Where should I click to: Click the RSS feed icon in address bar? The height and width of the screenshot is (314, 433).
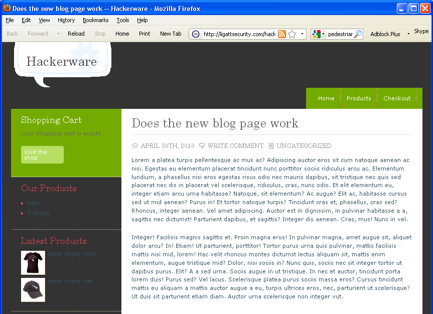click(x=282, y=34)
